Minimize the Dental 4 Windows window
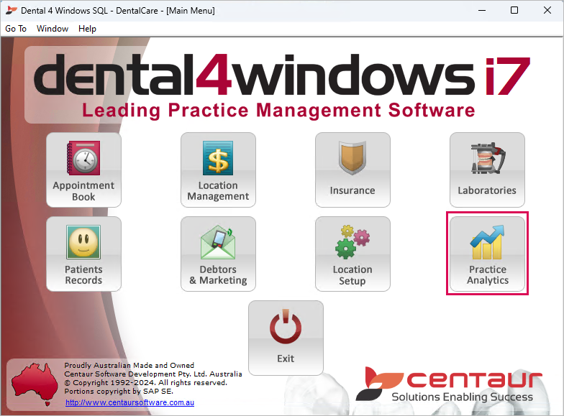The width and height of the screenshot is (564, 416). [x=482, y=10]
